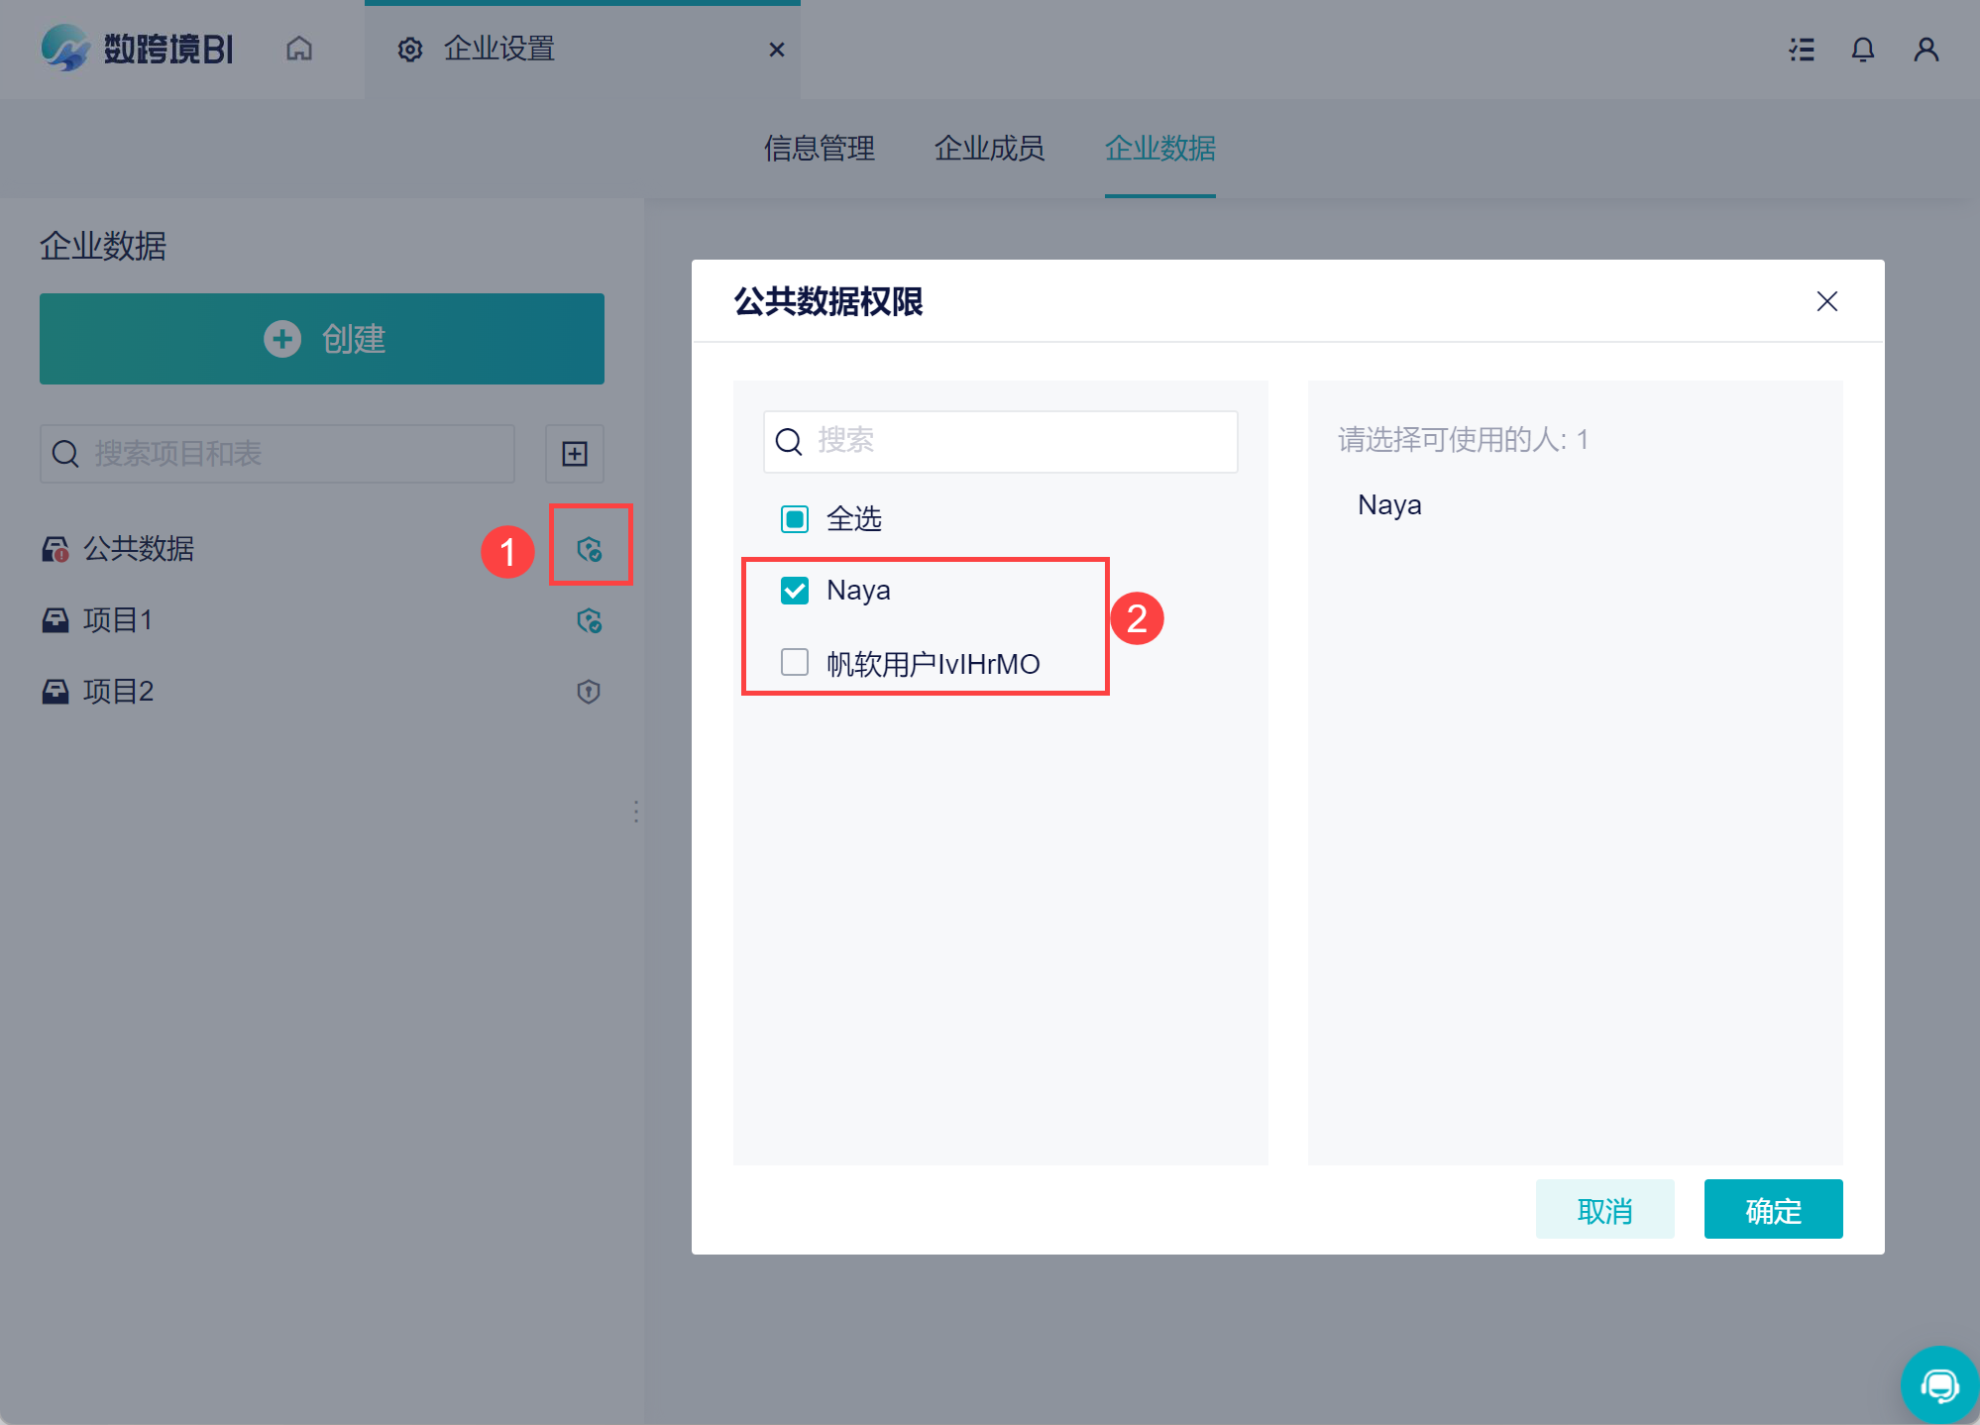Close the 公共数据权限 dialog
The image size is (1980, 1425).
[1826, 301]
